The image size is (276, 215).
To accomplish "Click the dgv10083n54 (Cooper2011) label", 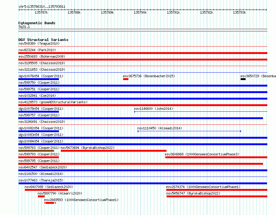I will [41, 135].
